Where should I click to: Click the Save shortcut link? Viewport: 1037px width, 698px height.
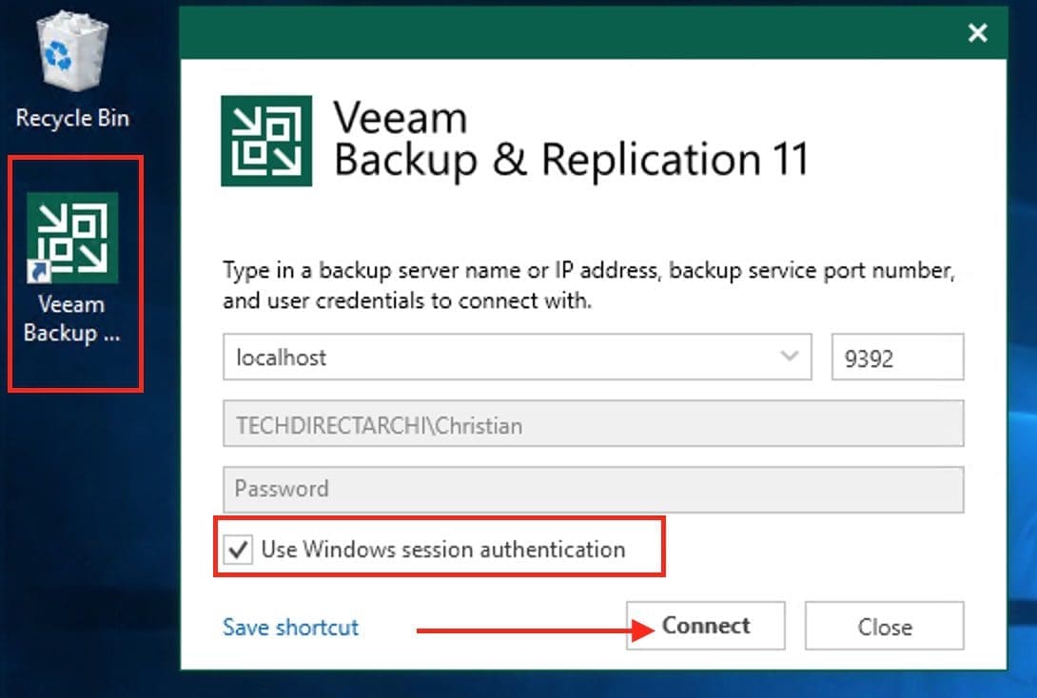(290, 628)
